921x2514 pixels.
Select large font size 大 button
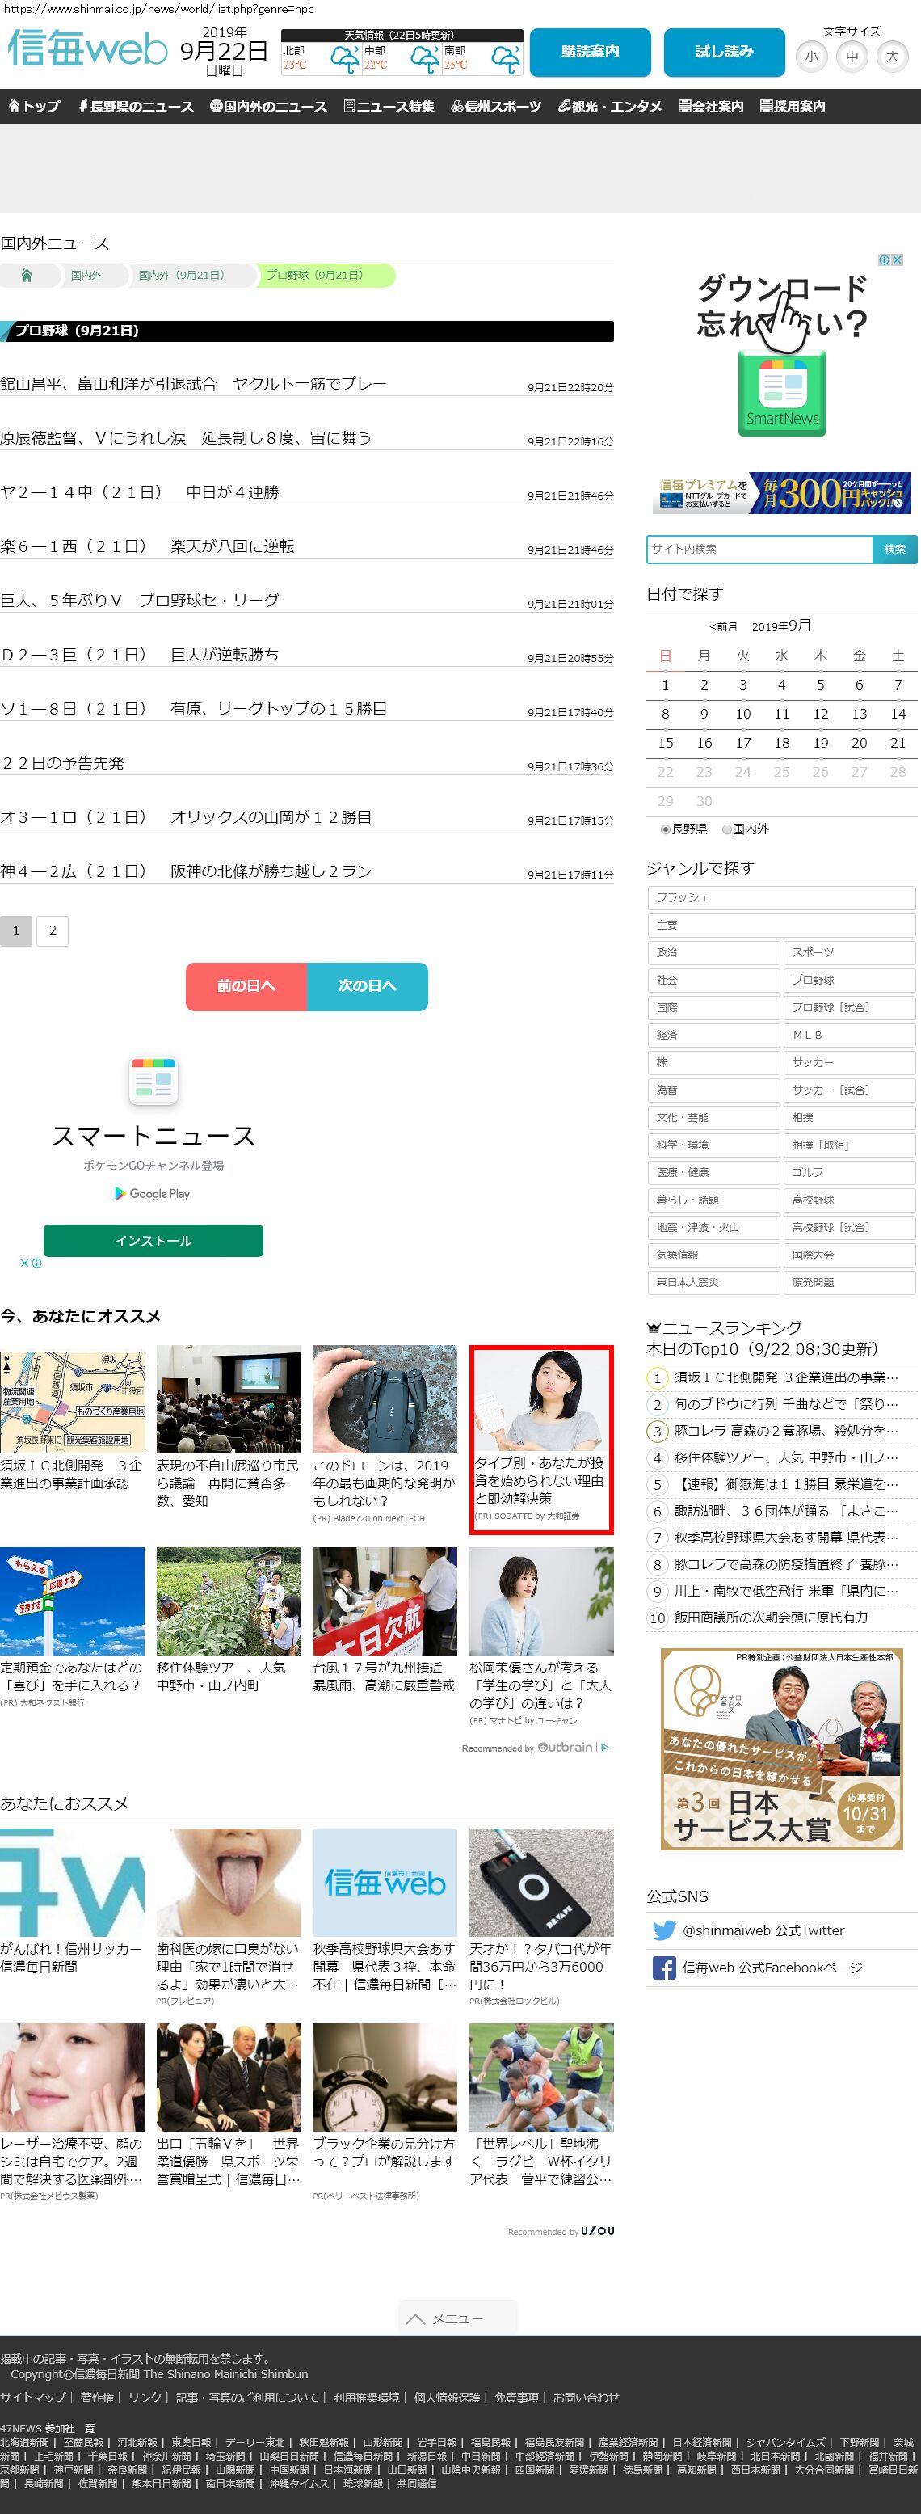click(892, 57)
